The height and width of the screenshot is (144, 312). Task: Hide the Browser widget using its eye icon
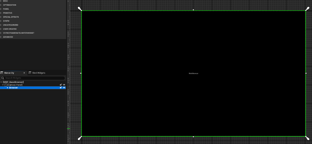click(64, 88)
